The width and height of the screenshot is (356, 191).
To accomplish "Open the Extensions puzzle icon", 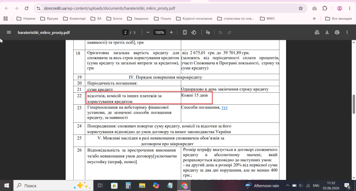I will point(324,8).
